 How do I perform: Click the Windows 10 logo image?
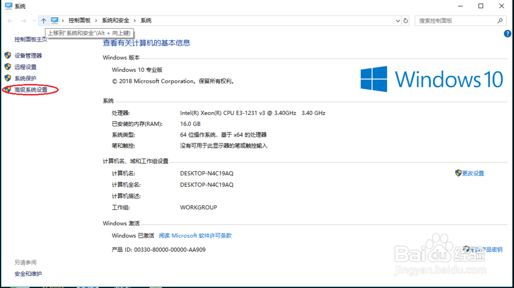(432, 79)
